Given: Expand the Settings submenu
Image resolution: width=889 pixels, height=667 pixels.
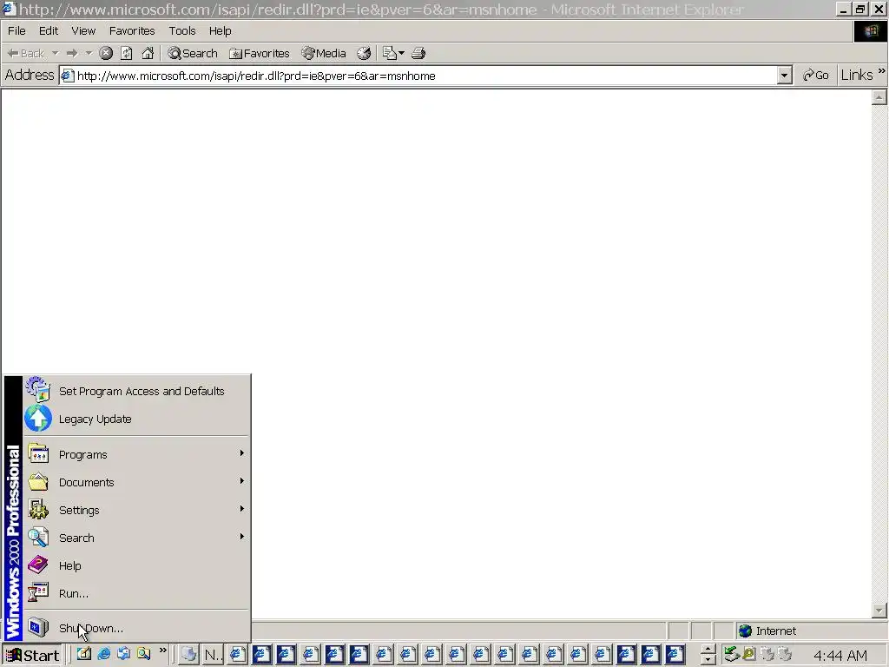Looking at the screenshot, I should (136, 510).
